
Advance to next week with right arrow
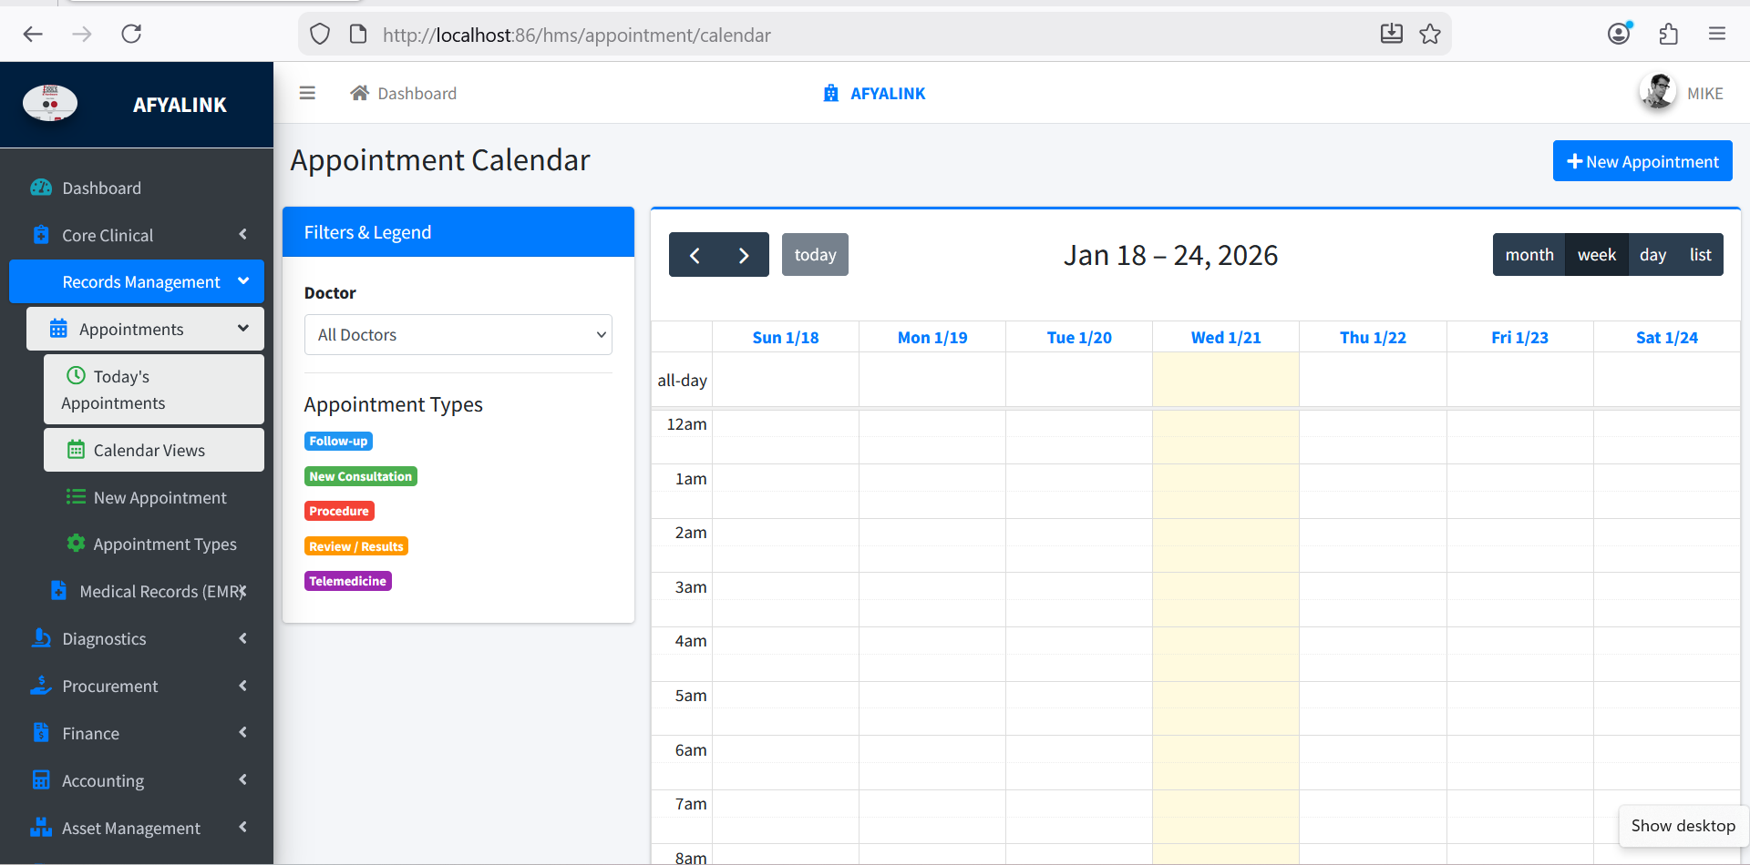pyautogui.click(x=744, y=255)
